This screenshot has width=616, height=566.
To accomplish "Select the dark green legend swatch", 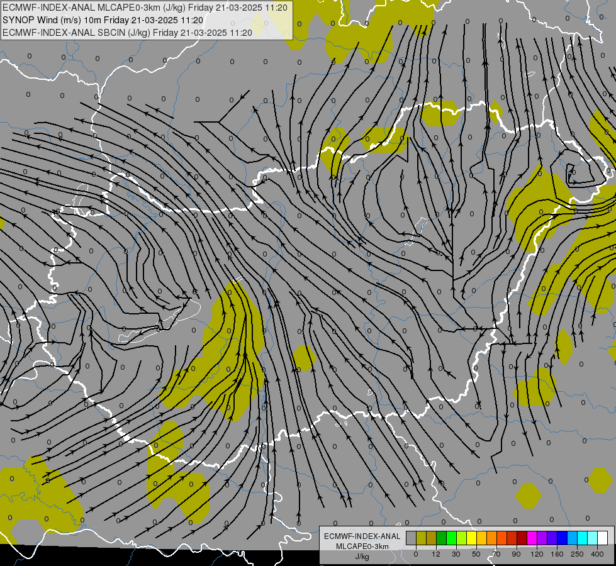I will 442,538.
